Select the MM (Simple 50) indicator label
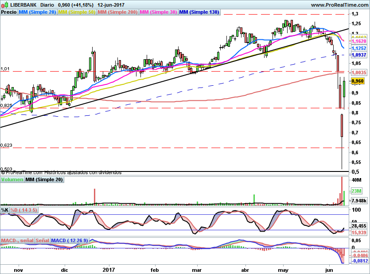This screenshot has height=274, width=370. (x=77, y=12)
